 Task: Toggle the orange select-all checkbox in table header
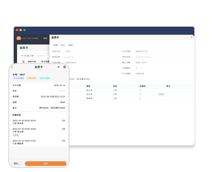24,62
